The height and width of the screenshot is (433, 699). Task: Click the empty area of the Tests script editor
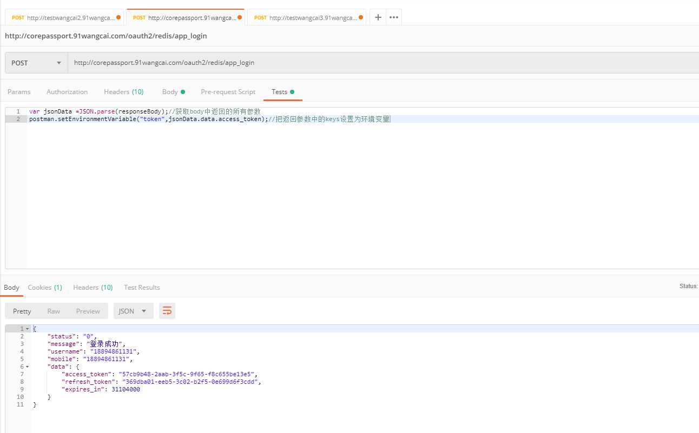coord(362,195)
